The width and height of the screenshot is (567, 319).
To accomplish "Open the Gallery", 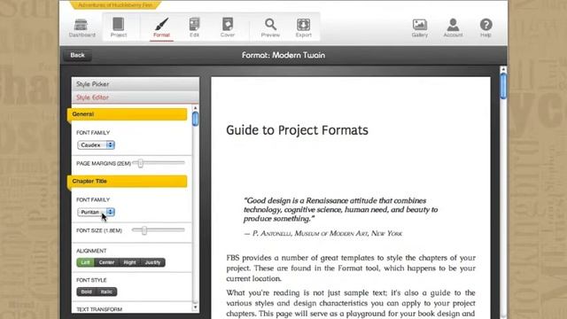I will pos(419,27).
